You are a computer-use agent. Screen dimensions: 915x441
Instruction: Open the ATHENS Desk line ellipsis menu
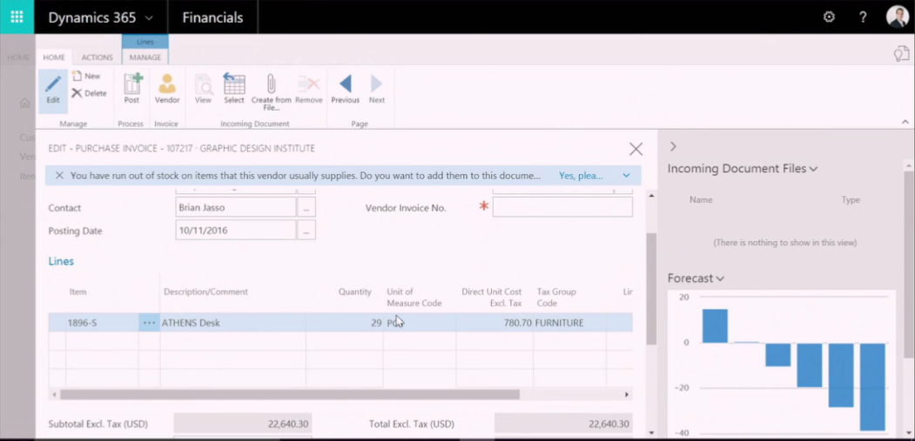point(149,323)
